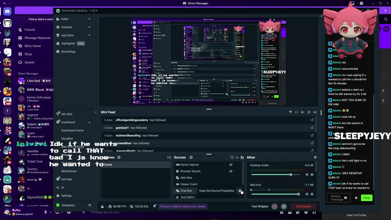
Task: Click the add source folder icon
Action: (242, 157)
